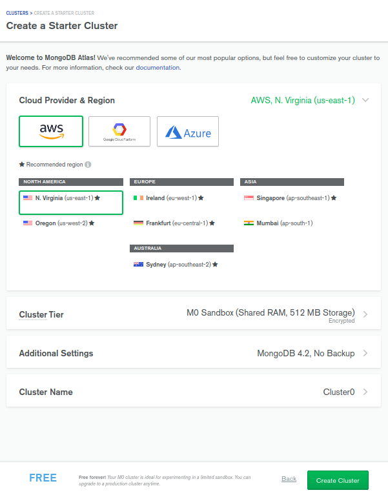Click the CREATE A STARTER CLUSTER breadcrumb
Screen dimensions: 388x497
click(64, 13)
